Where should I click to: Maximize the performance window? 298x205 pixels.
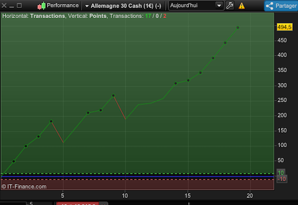(x=19, y=6)
